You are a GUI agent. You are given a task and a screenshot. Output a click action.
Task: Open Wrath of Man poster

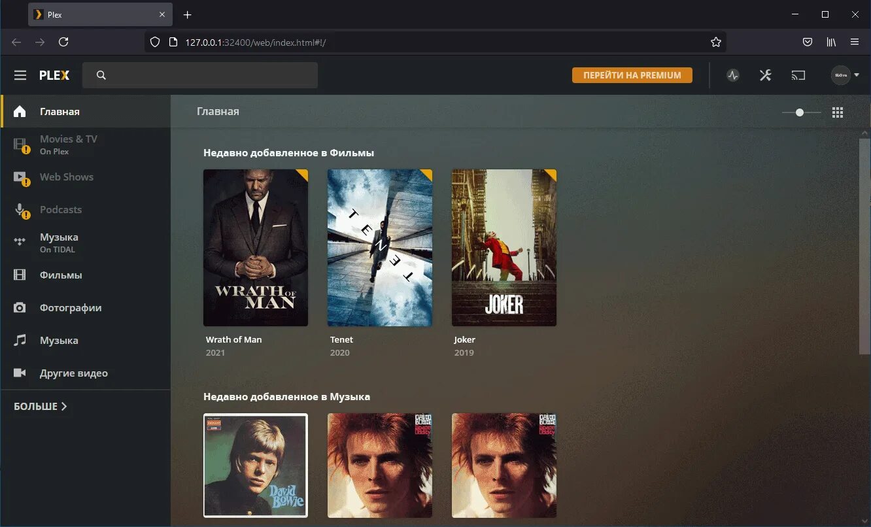click(256, 248)
